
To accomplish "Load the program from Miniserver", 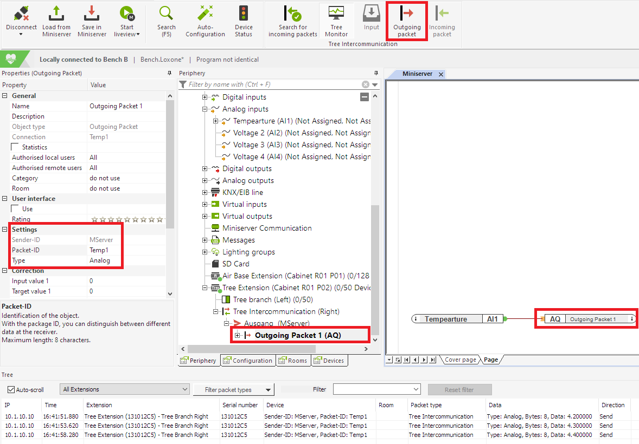I will click(56, 21).
